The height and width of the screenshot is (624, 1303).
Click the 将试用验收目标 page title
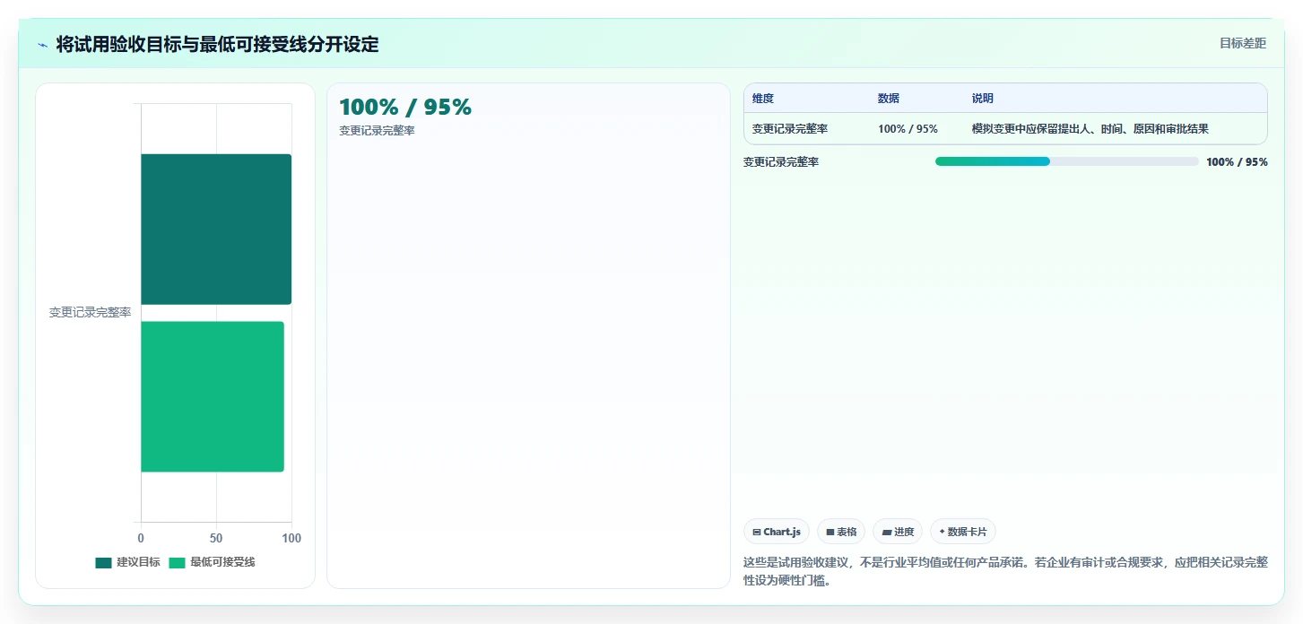(x=217, y=44)
